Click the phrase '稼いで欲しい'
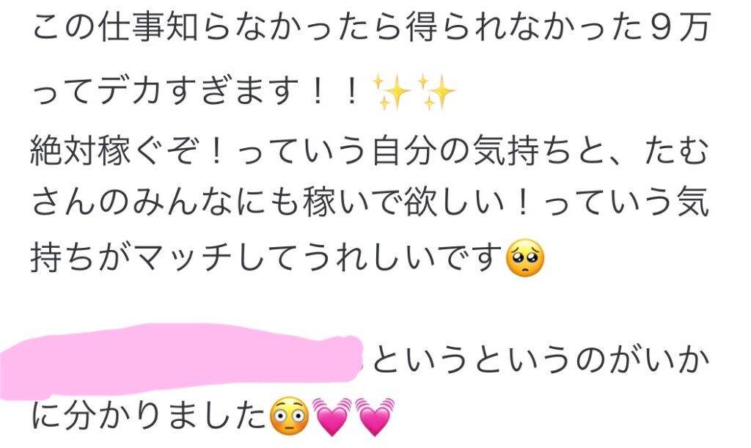The width and height of the screenshot is (751, 448). click(404, 203)
